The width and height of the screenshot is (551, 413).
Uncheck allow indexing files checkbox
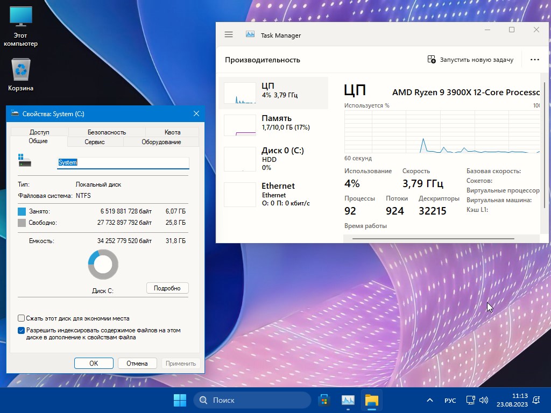(21, 330)
